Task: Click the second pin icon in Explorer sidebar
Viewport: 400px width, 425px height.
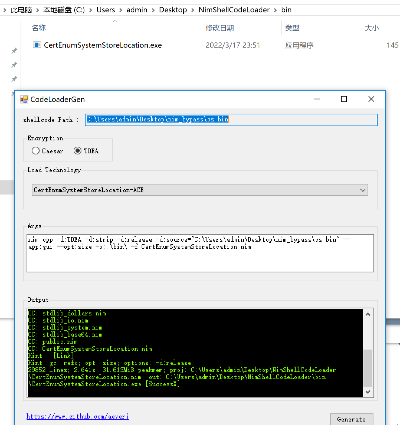Action: [x=14, y=65]
